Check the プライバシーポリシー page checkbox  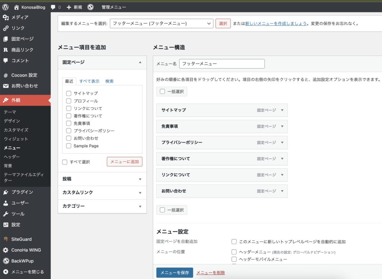pyautogui.click(x=69, y=131)
